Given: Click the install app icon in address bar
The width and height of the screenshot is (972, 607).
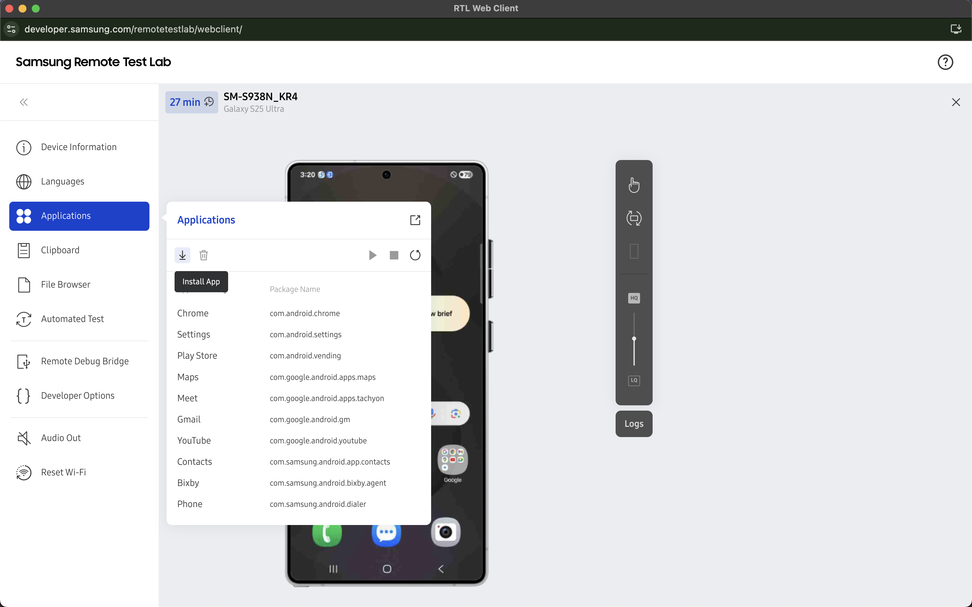Looking at the screenshot, I should 955,29.
